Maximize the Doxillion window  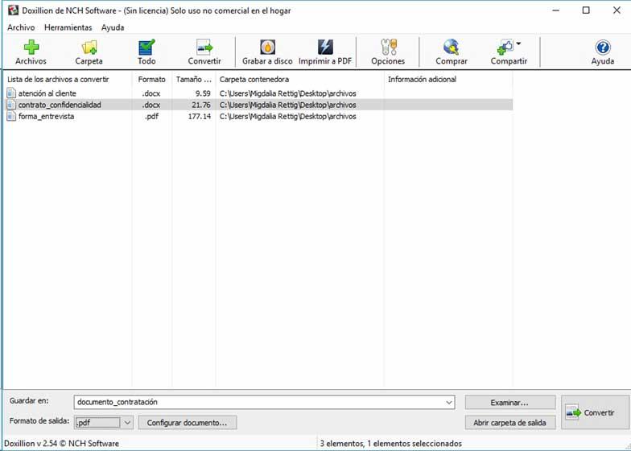point(586,10)
